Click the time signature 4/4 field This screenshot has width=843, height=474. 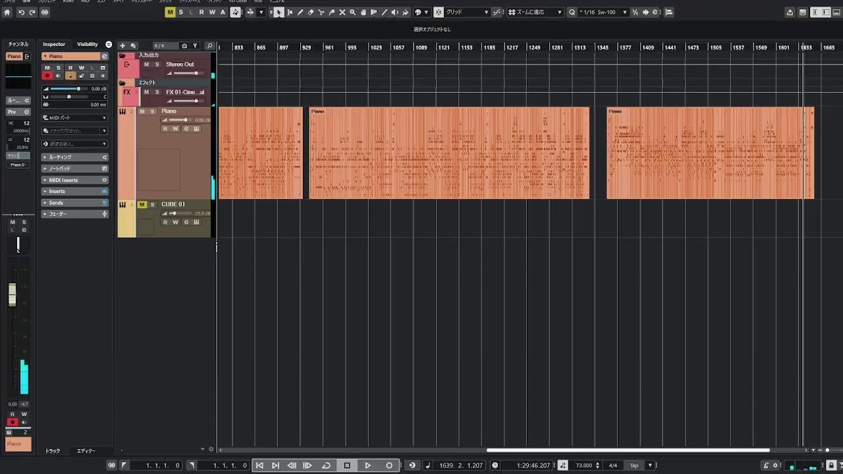point(613,465)
